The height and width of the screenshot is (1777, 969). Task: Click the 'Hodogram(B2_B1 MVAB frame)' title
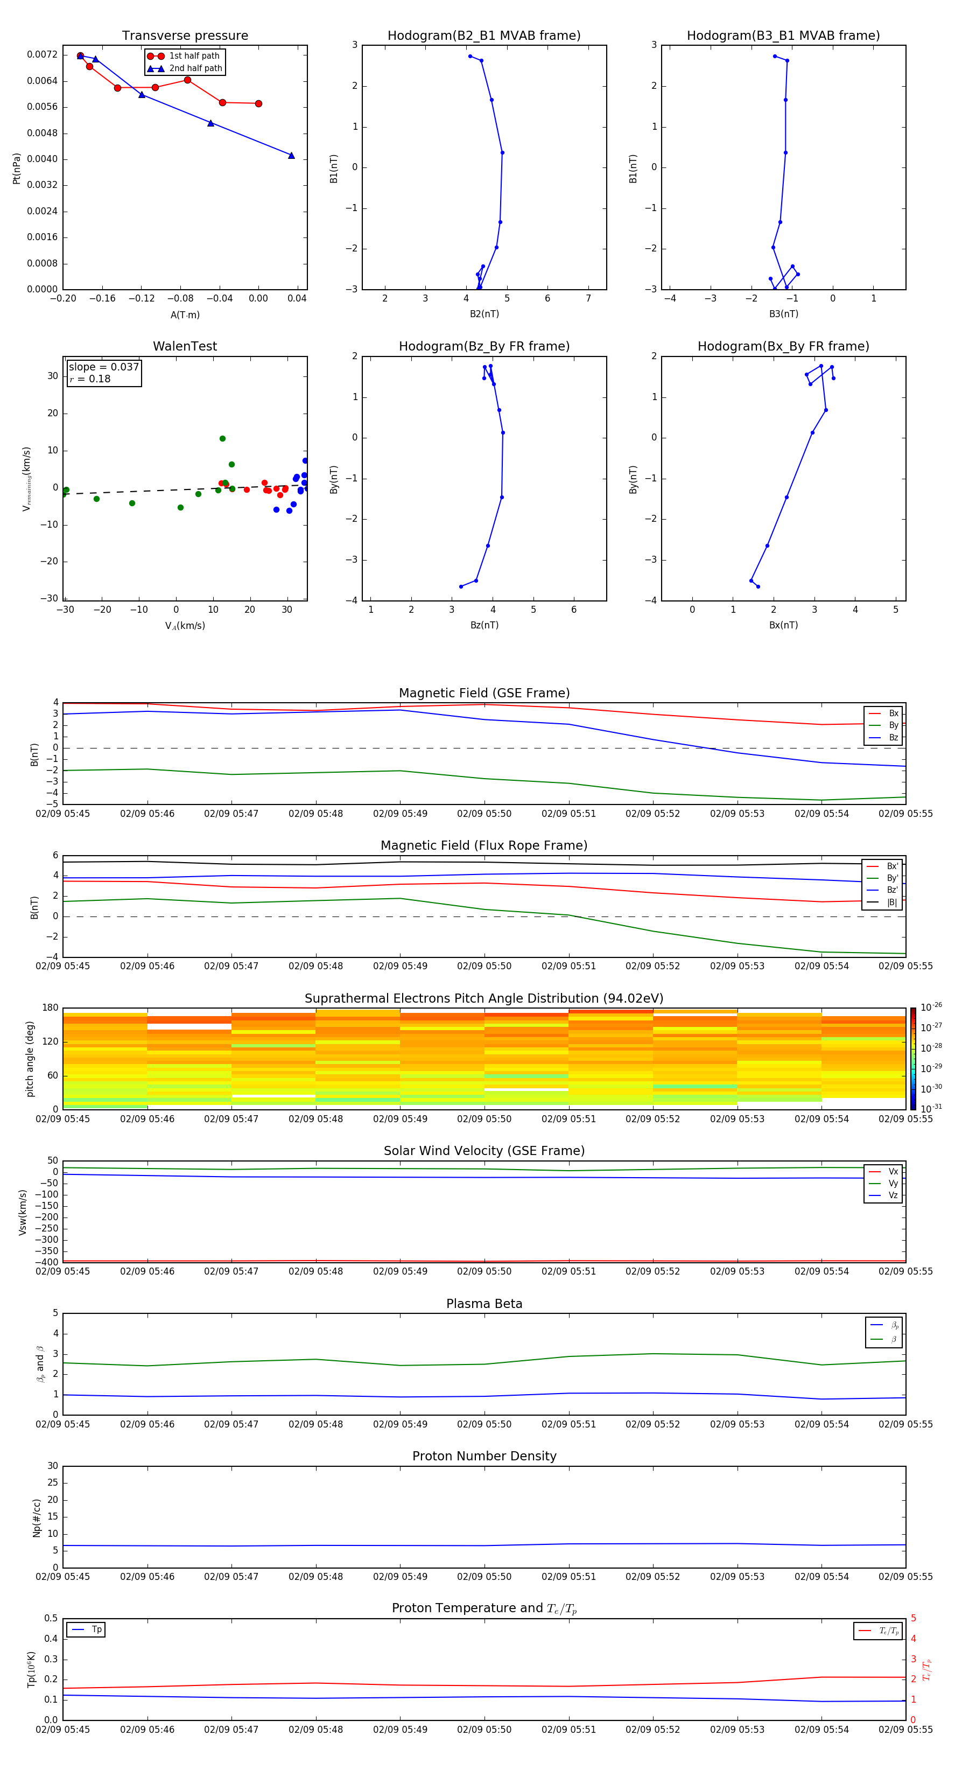click(x=484, y=36)
